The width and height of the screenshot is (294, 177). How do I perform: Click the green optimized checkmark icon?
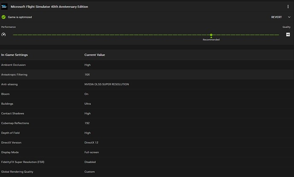tap(3, 17)
